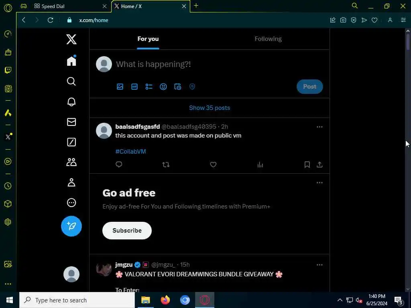
Task: Open Explore search in X sidebar
Action: 71,81
